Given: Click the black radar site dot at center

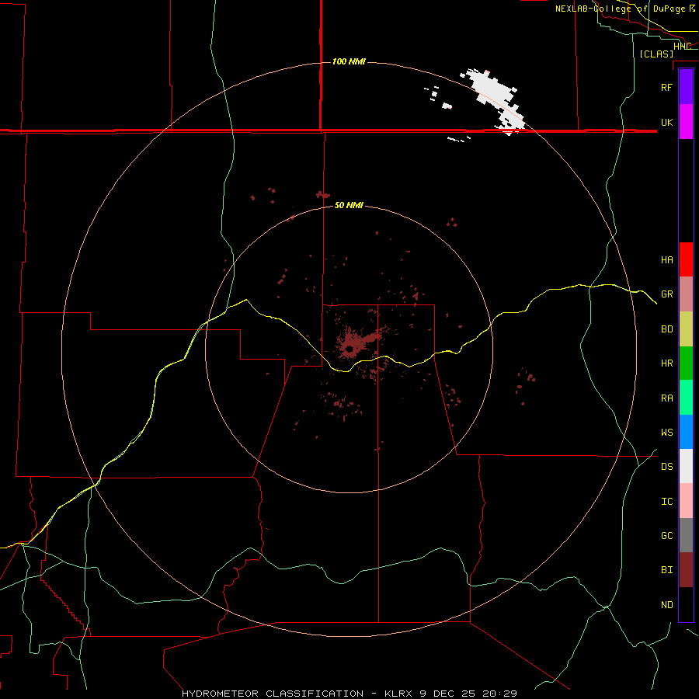Looking at the screenshot, I should 350,349.
